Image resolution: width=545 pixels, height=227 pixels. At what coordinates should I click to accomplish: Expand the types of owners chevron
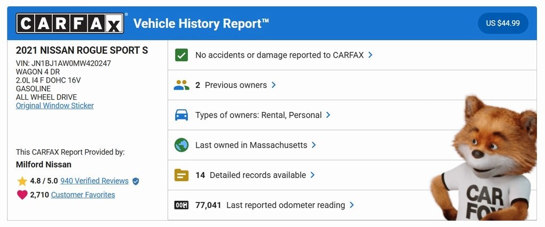point(328,115)
